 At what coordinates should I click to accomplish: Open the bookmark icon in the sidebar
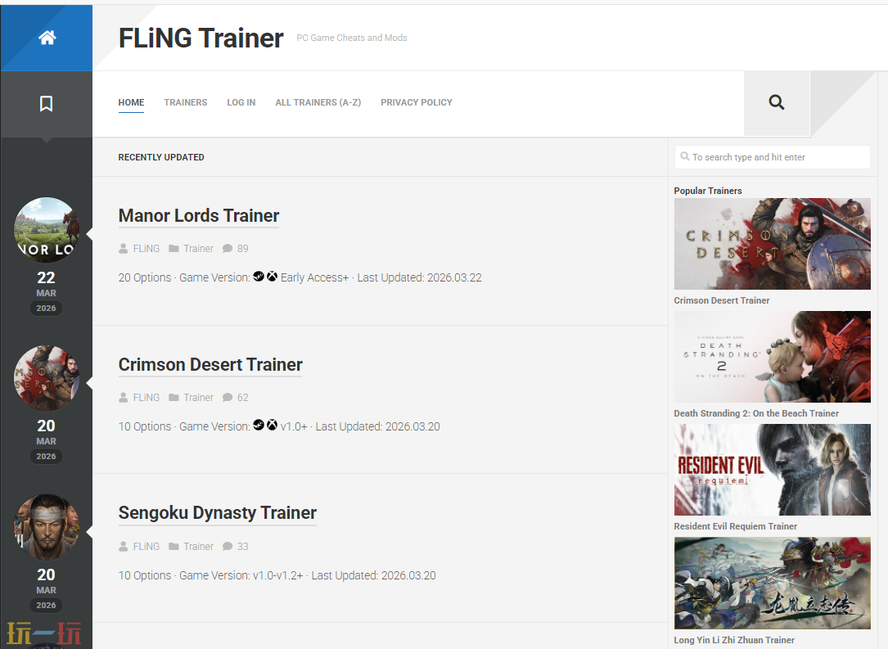click(47, 103)
